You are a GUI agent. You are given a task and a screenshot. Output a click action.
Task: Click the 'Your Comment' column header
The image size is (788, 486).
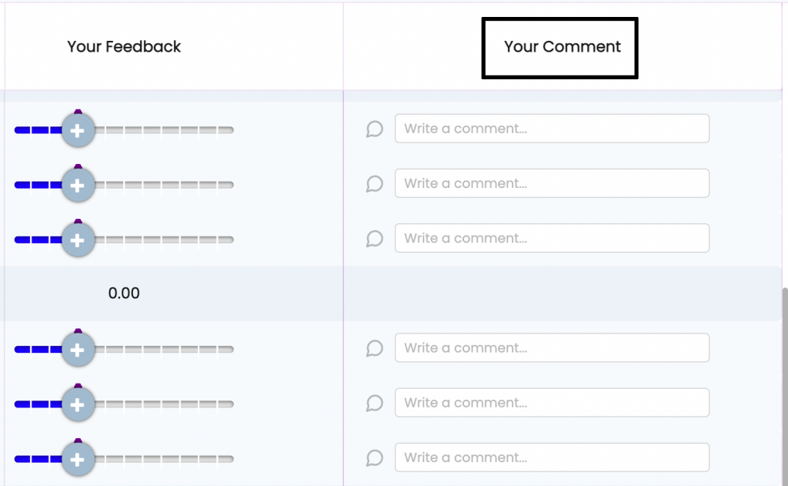[x=562, y=47]
